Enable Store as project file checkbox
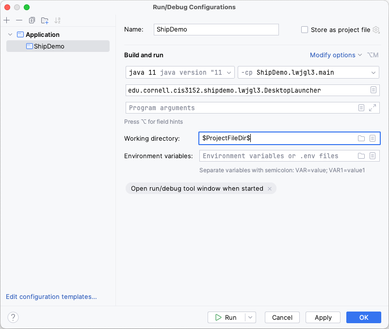Screen dimensions: 389x329 tap(305, 30)
